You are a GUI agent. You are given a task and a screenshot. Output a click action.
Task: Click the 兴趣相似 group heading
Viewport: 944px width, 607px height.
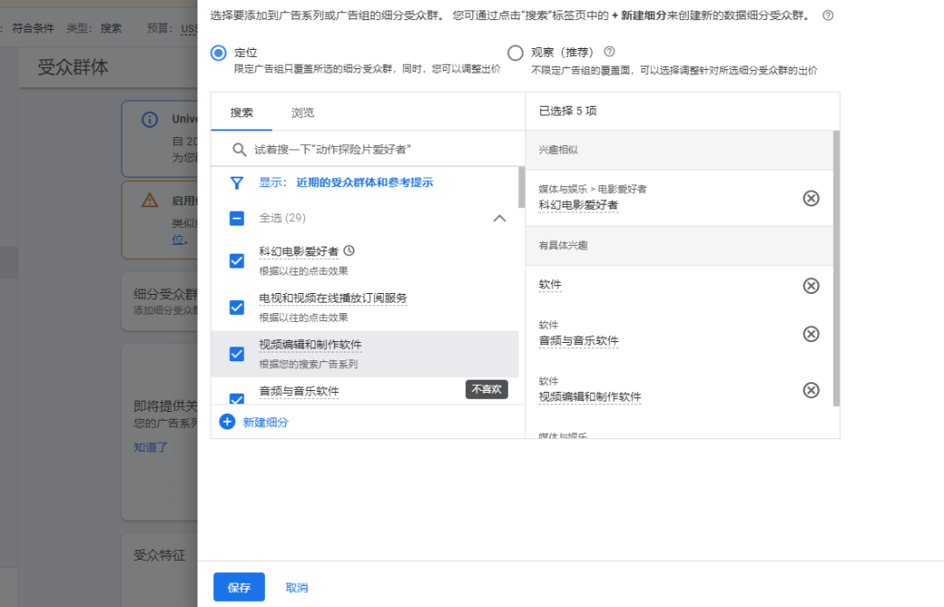pos(558,150)
